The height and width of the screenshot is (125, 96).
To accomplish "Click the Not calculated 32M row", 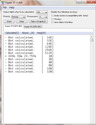I will [29, 72].
